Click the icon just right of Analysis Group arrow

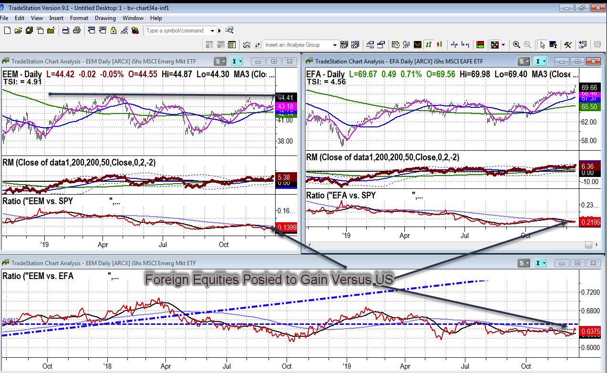coord(344,44)
